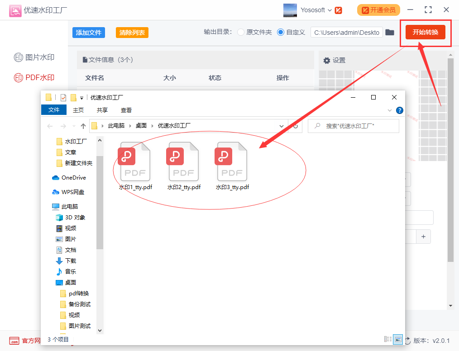Open 下载 folder in sidebar
459x351 pixels.
pos(66,261)
